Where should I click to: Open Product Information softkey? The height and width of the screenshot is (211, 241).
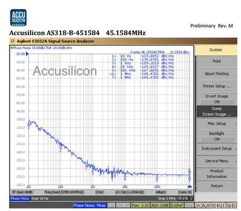[x=216, y=174]
